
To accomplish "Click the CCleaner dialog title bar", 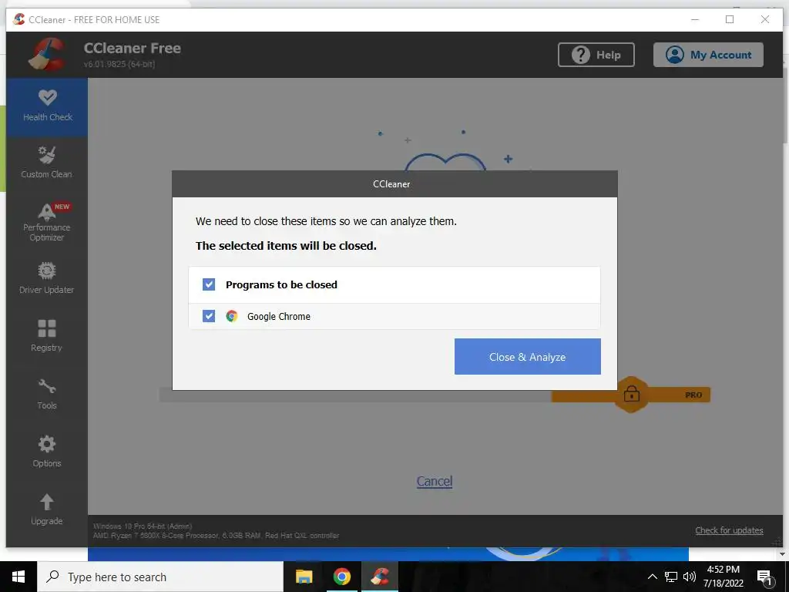I will (394, 183).
